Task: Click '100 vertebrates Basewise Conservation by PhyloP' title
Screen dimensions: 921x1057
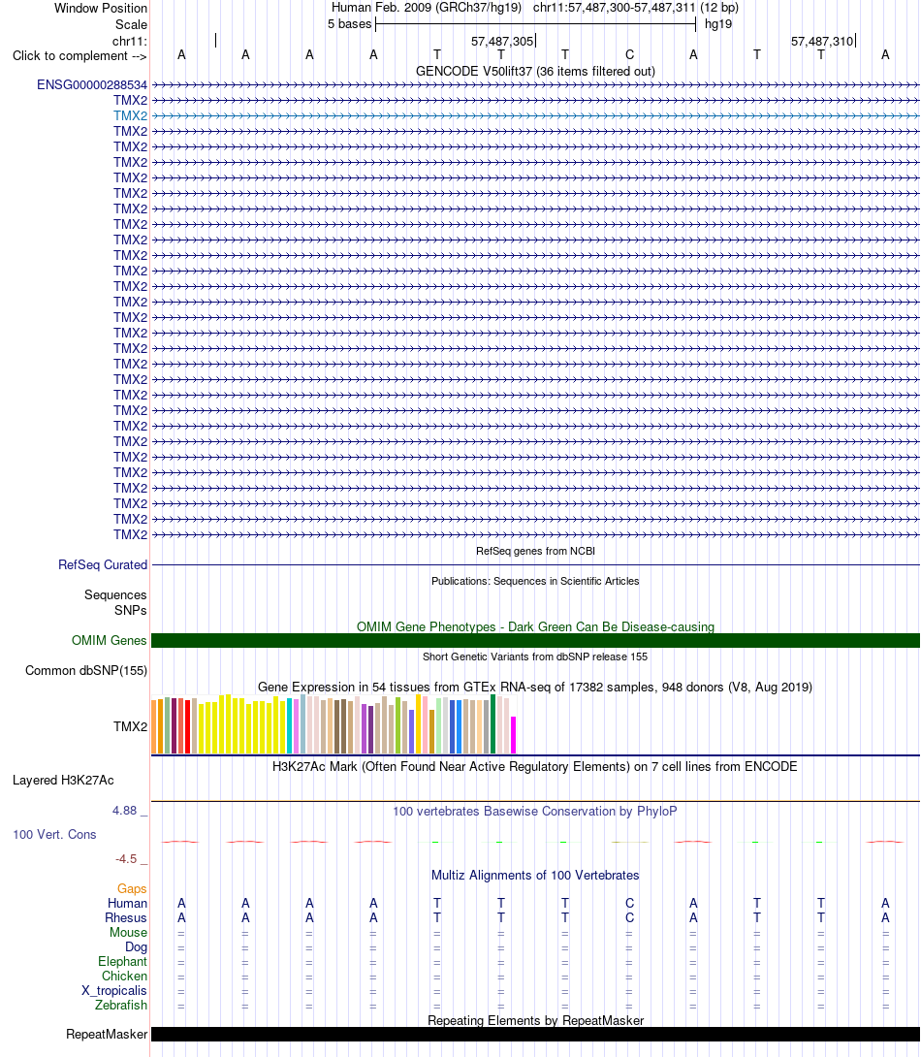Action: tap(535, 811)
